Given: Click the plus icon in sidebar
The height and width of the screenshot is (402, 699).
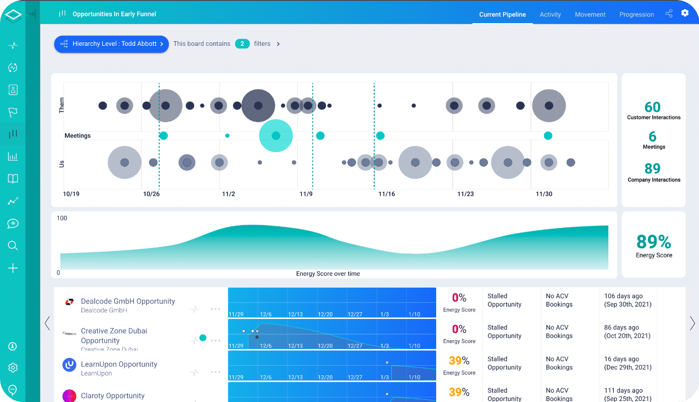Looking at the screenshot, I should coord(13,268).
